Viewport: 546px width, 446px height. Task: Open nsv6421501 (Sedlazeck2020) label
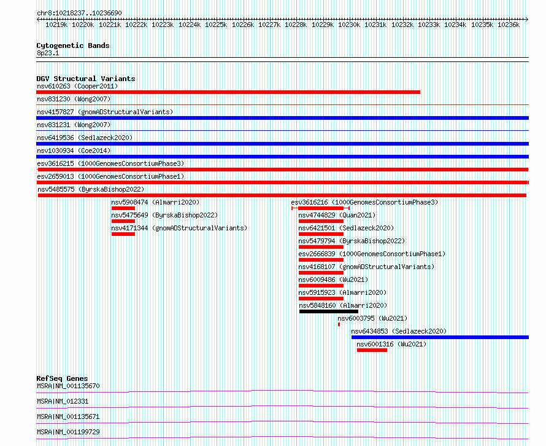(346, 228)
